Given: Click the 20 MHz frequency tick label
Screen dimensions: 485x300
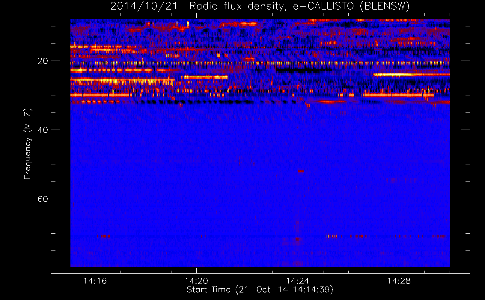Looking at the screenshot, I should 43,61.
